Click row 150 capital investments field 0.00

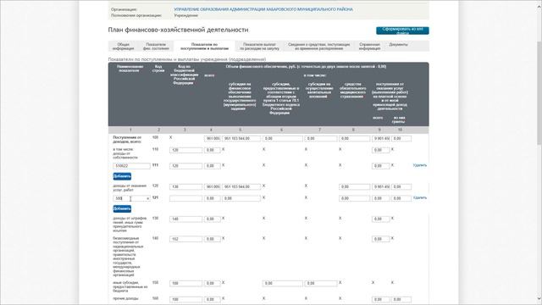pyautogui.click(x=321, y=284)
